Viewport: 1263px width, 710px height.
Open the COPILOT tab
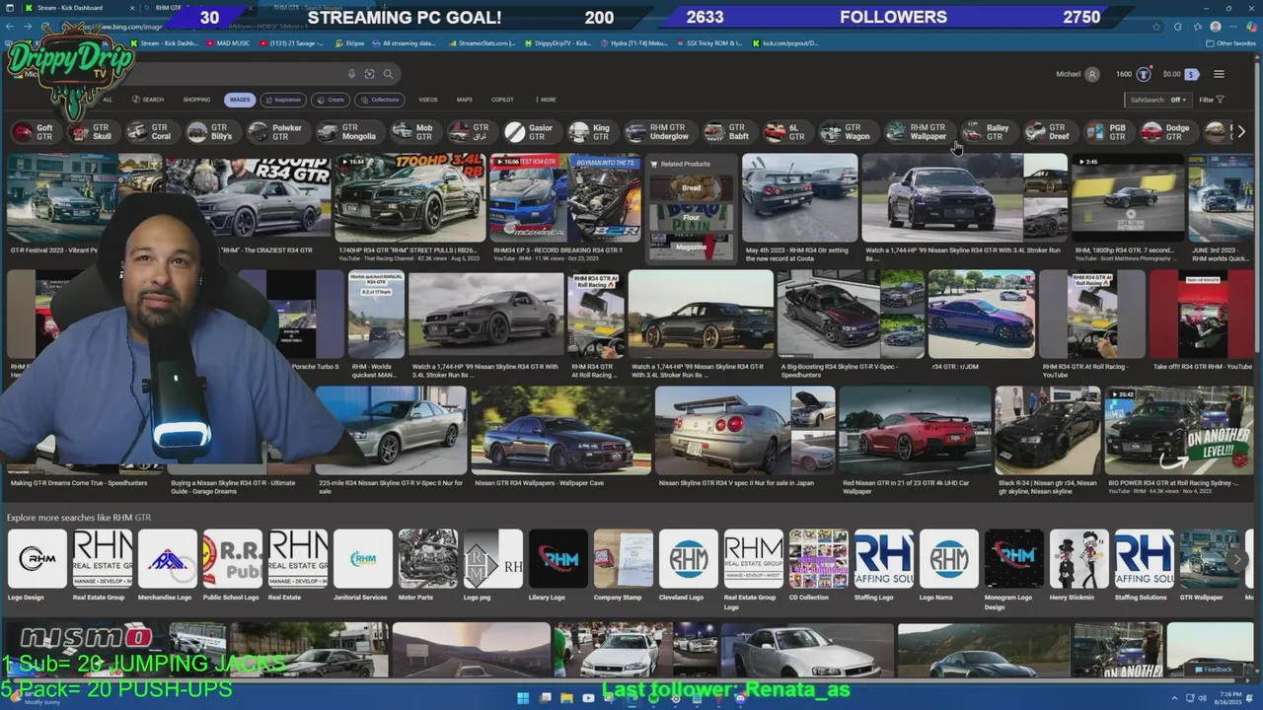(502, 100)
